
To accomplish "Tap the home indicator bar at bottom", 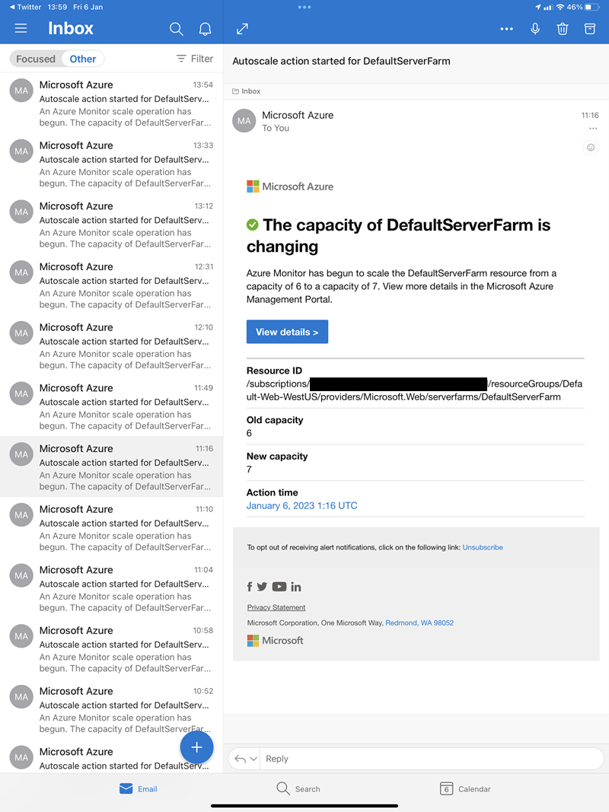I will (304, 806).
